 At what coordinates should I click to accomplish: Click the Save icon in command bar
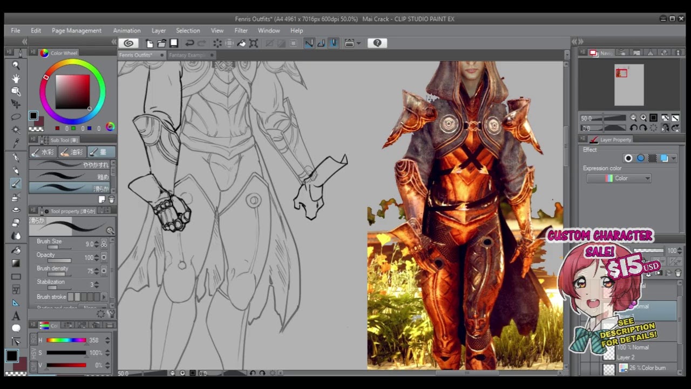click(174, 43)
